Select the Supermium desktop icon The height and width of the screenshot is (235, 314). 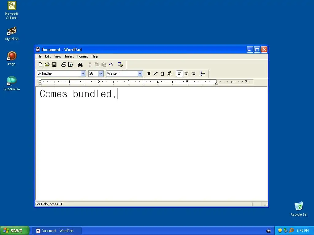pyautogui.click(x=12, y=84)
